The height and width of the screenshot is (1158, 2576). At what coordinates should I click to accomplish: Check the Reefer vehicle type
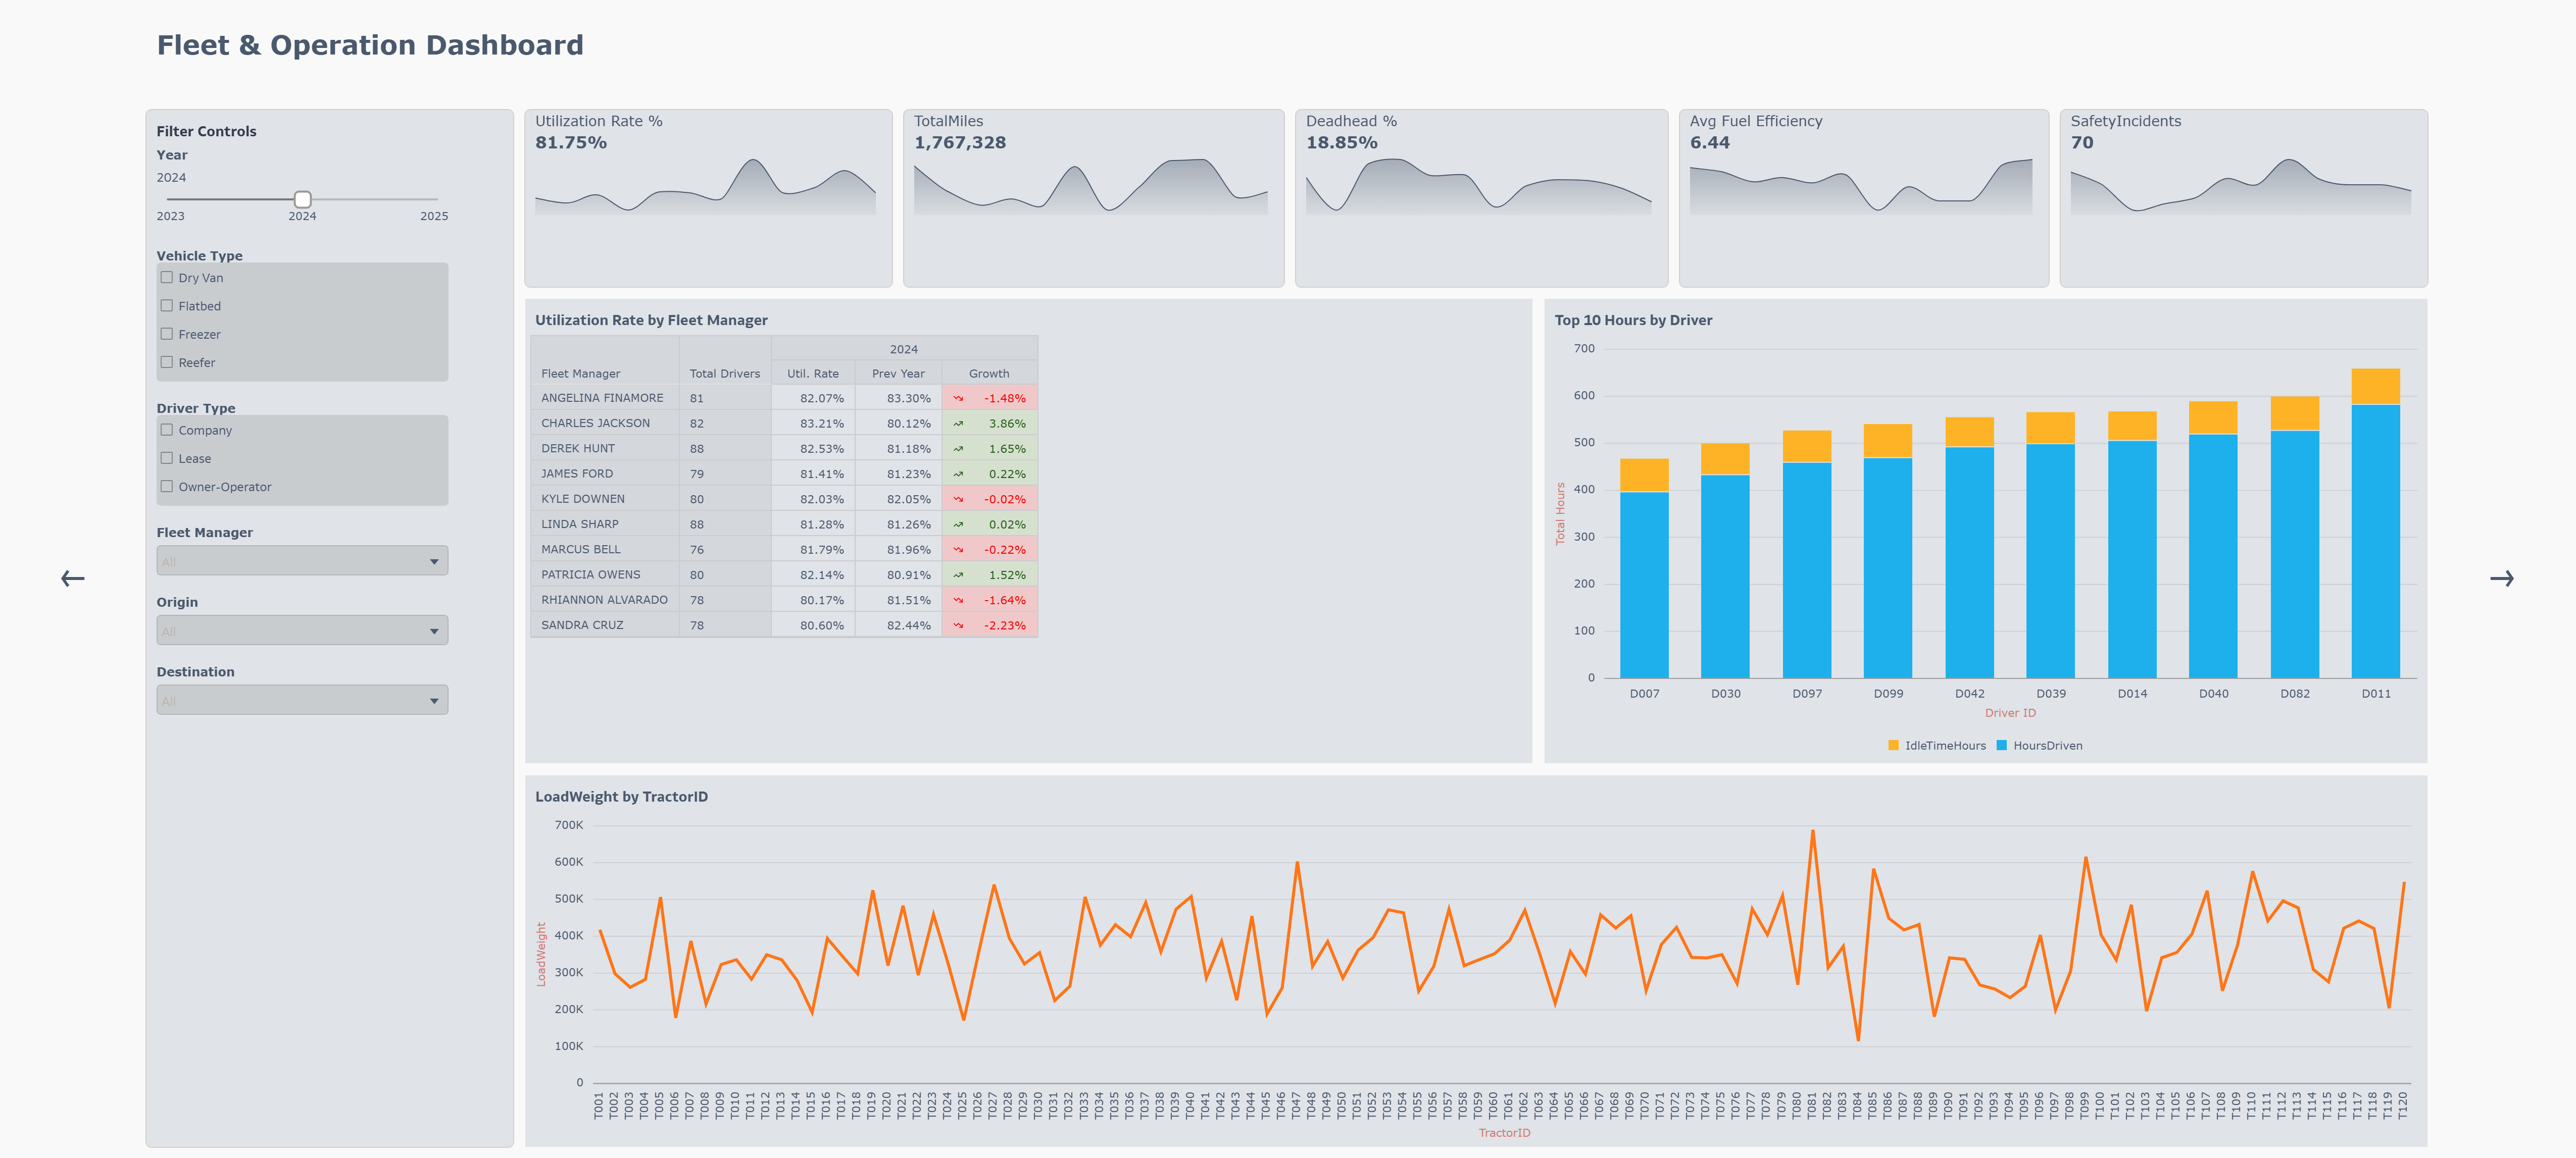coord(167,362)
